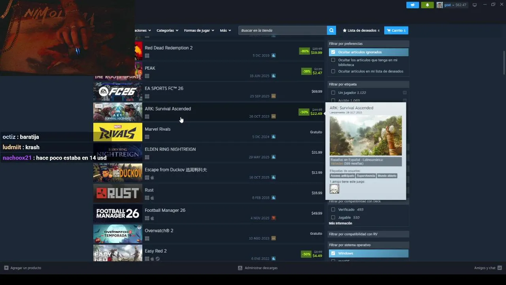Expand the Filtrar por compatibilidad con RV section
Viewport: 506px width, 285px height.
(368, 234)
